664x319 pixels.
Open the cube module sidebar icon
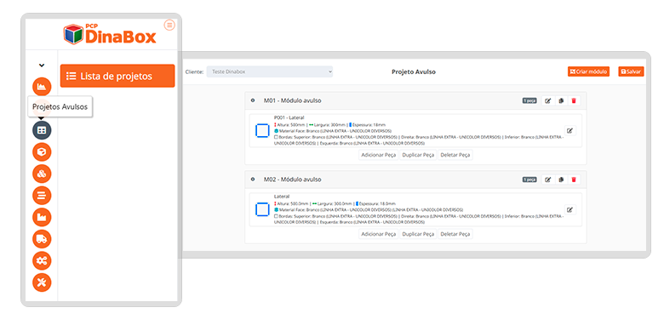coord(42,152)
